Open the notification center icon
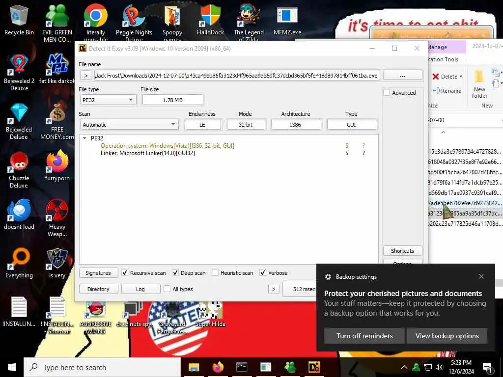The width and height of the screenshot is (503, 377). point(487,368)
